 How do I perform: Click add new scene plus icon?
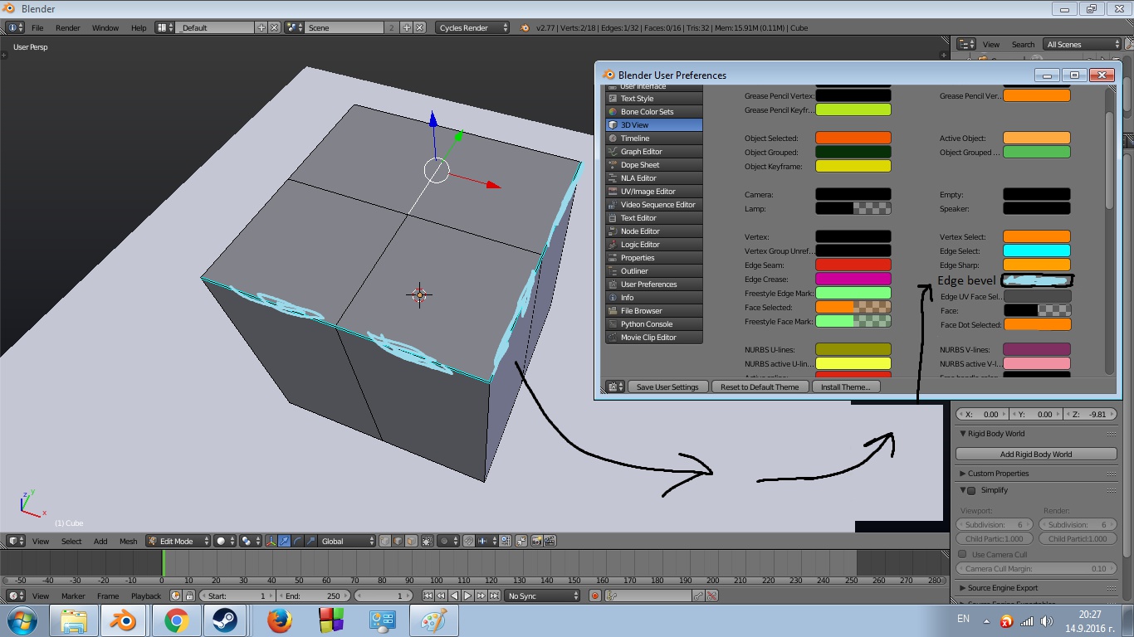(407, 27)
